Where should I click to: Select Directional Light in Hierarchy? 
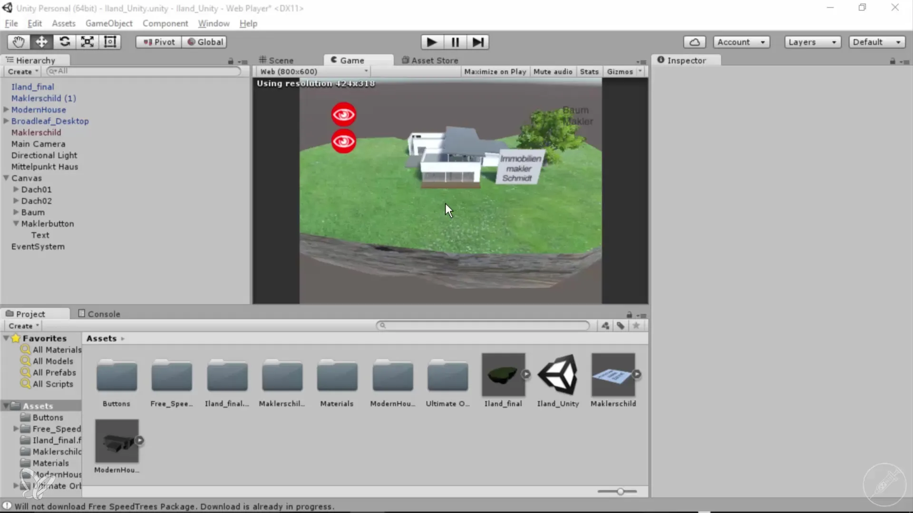(44, 155)
